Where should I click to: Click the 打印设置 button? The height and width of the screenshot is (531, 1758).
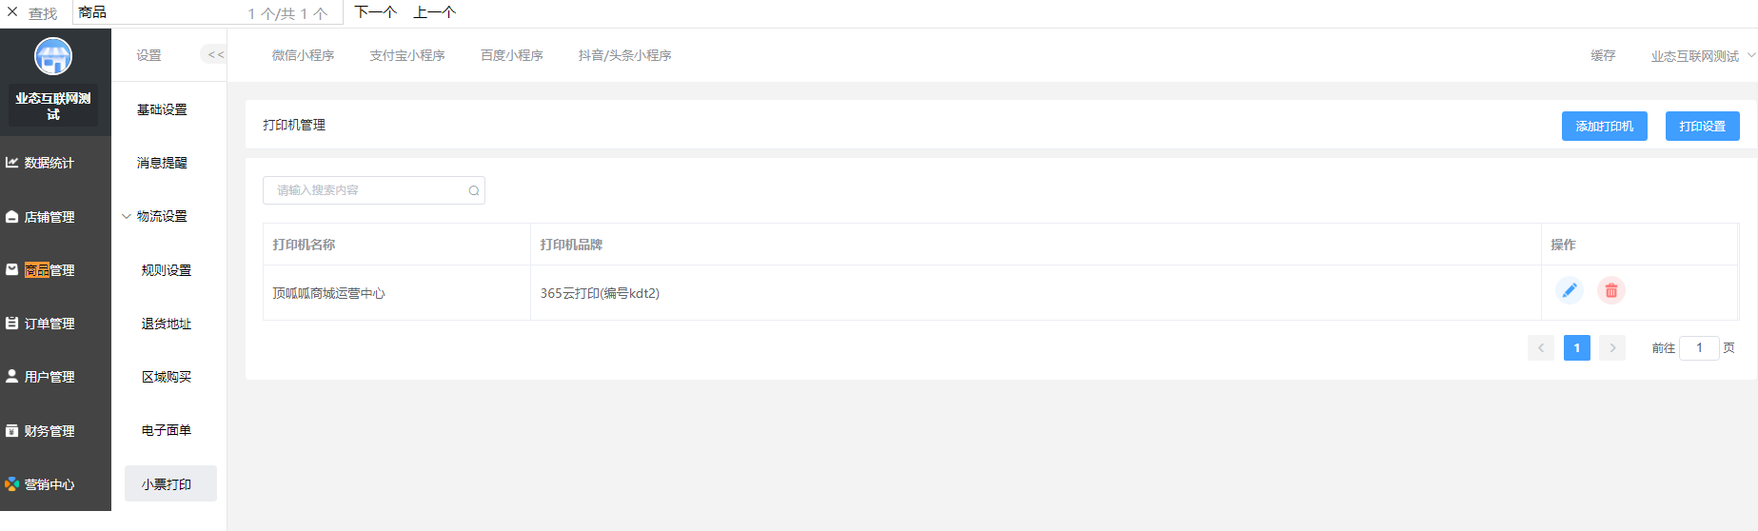1703,126
